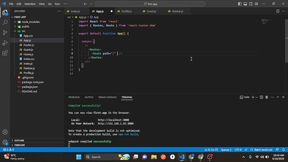
Task: Open the Customize Layout icon
Action: pyautogui.click(x=256, y=4)
